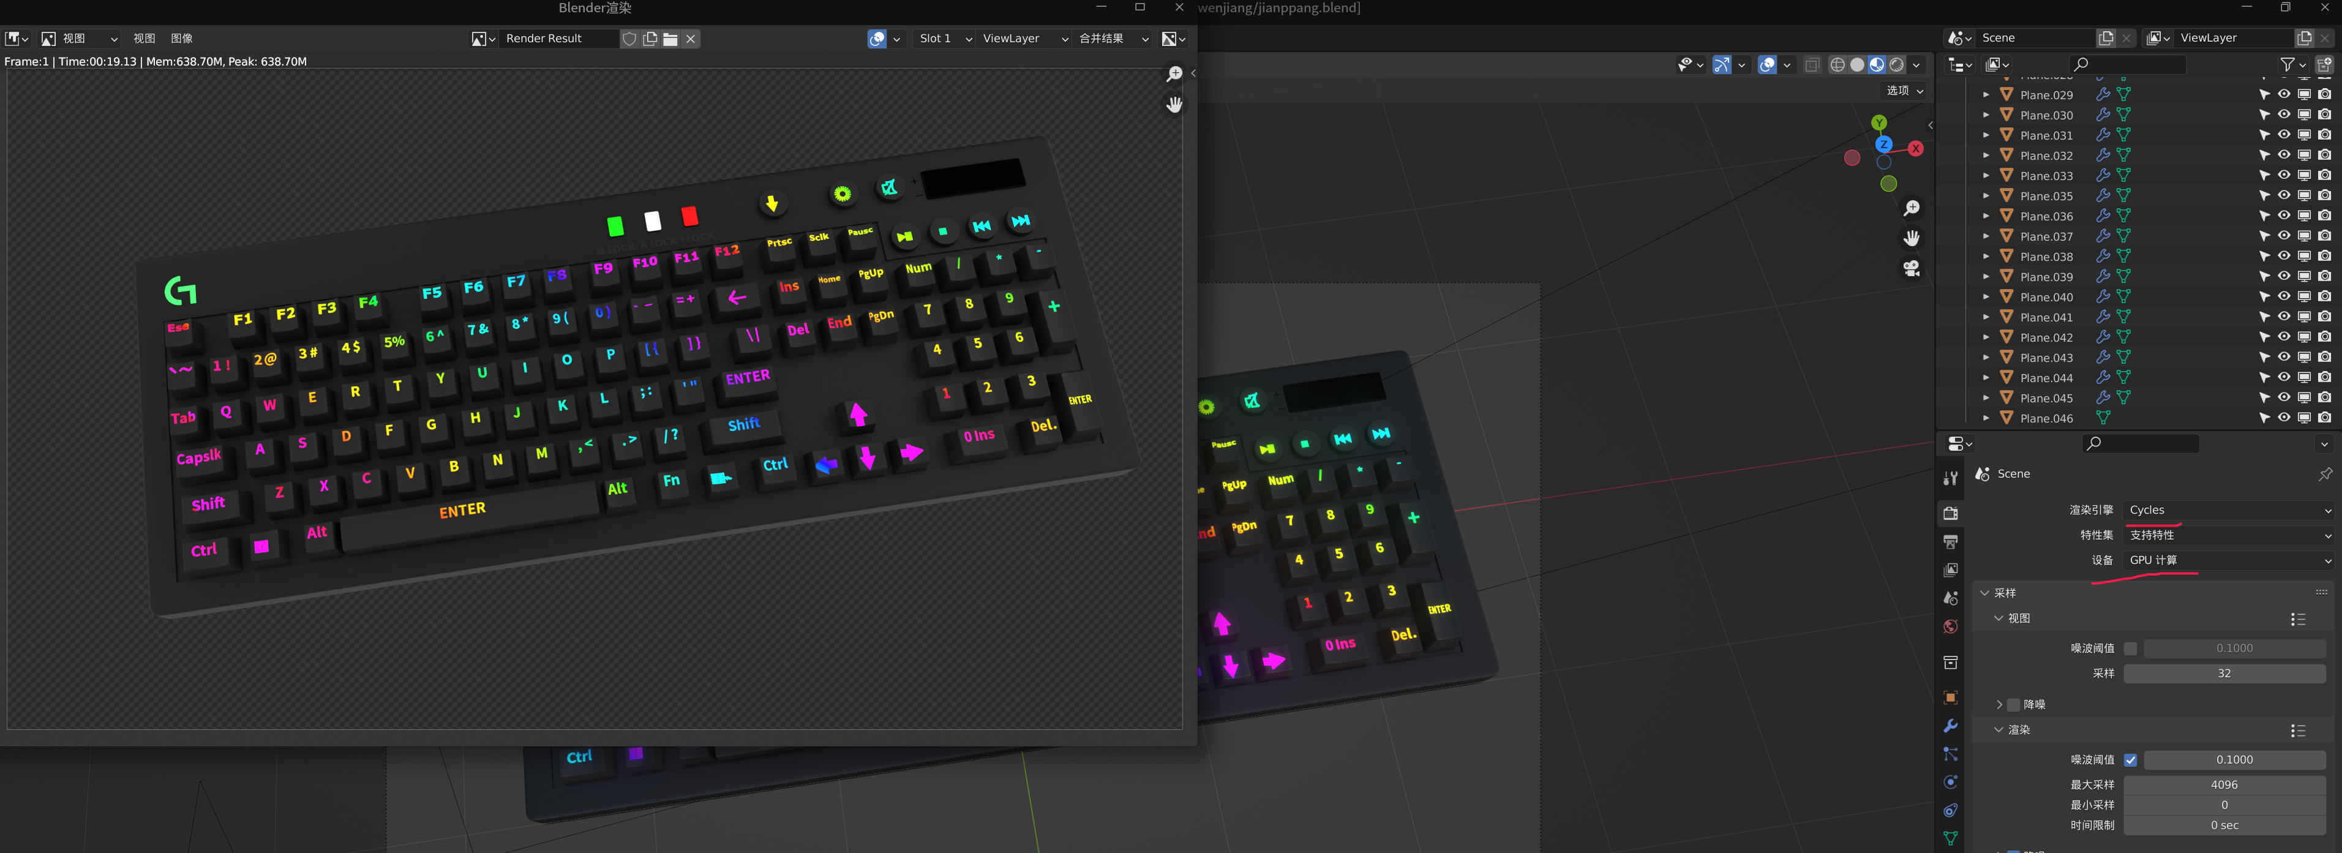The image size is (2342, 853).
Task: Toggle X-ray display in viewport header
Action: click(1812, 64)
